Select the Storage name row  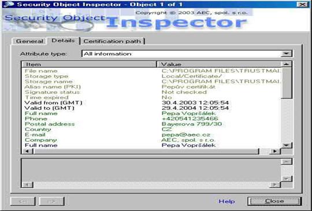point(151,82)
